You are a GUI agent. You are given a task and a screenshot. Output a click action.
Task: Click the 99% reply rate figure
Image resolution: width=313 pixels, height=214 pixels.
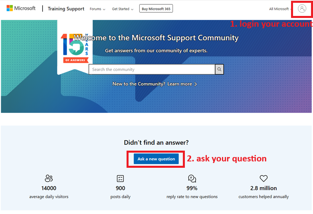(x=192, y=188)
